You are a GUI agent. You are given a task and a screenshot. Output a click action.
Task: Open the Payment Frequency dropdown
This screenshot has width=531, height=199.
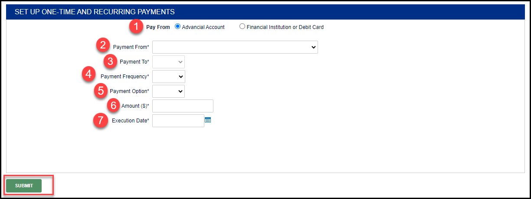click(168, 77)
